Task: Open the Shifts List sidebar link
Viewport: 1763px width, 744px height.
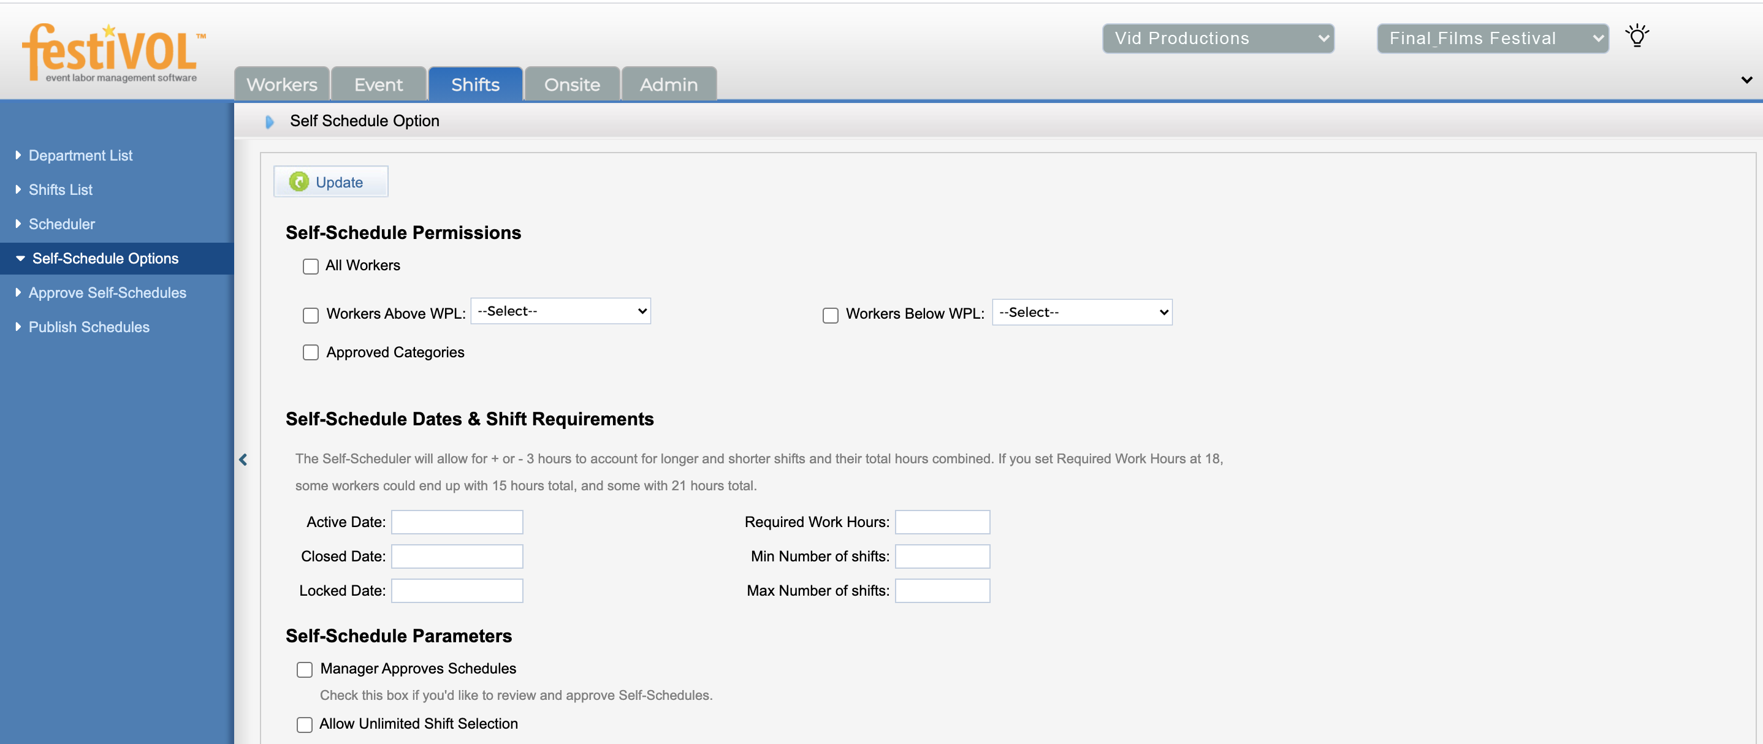Action: click(60, 189)
